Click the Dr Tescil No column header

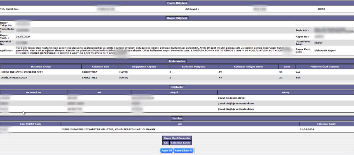click(x=33, y=93)
